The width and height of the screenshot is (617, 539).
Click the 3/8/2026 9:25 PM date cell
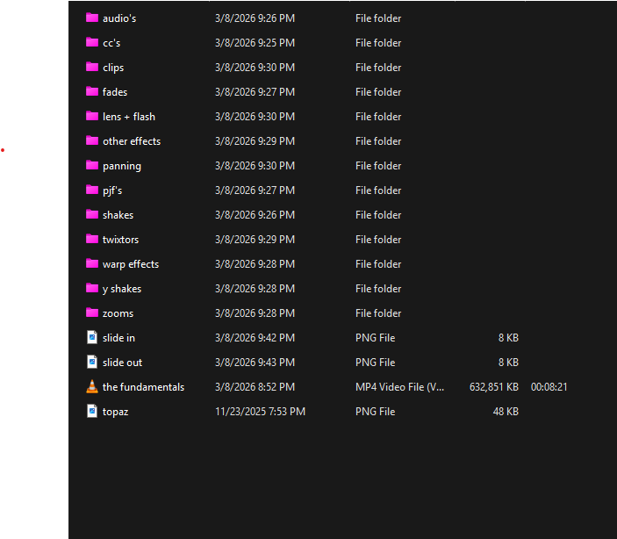(x=255, y=43)
